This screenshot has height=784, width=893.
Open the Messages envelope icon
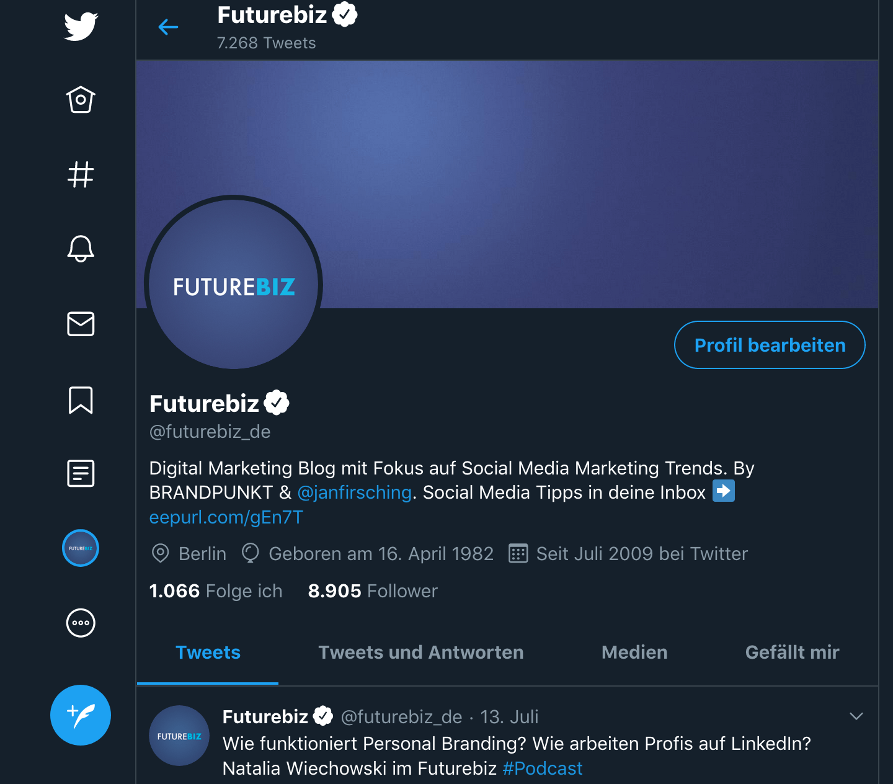81,324
